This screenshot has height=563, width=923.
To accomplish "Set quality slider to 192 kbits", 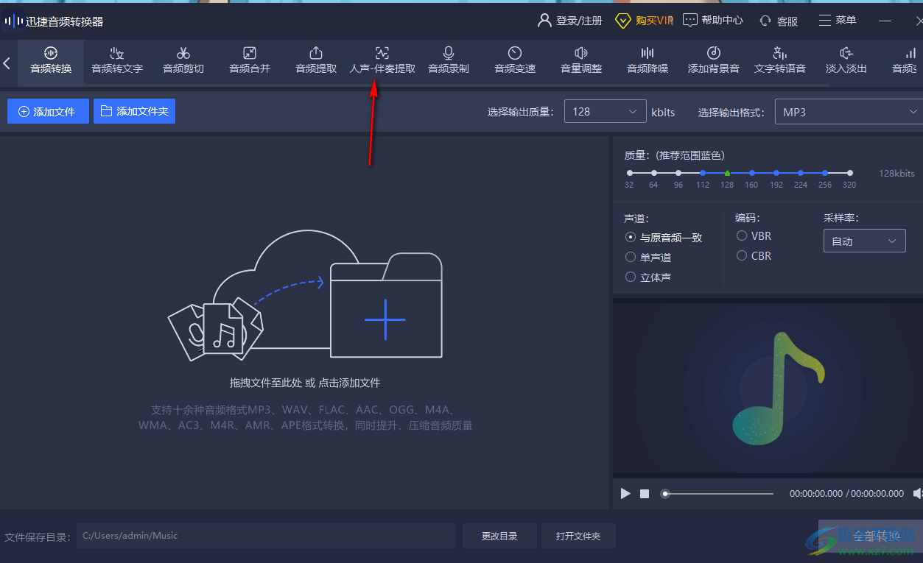I will 776,173.
